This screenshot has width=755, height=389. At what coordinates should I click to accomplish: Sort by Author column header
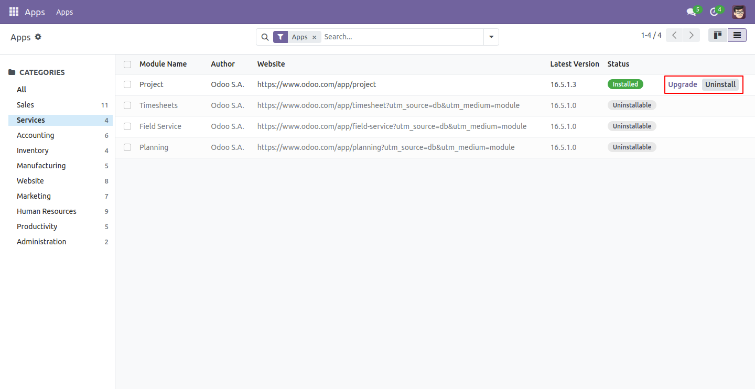click(x=223, y=64)
